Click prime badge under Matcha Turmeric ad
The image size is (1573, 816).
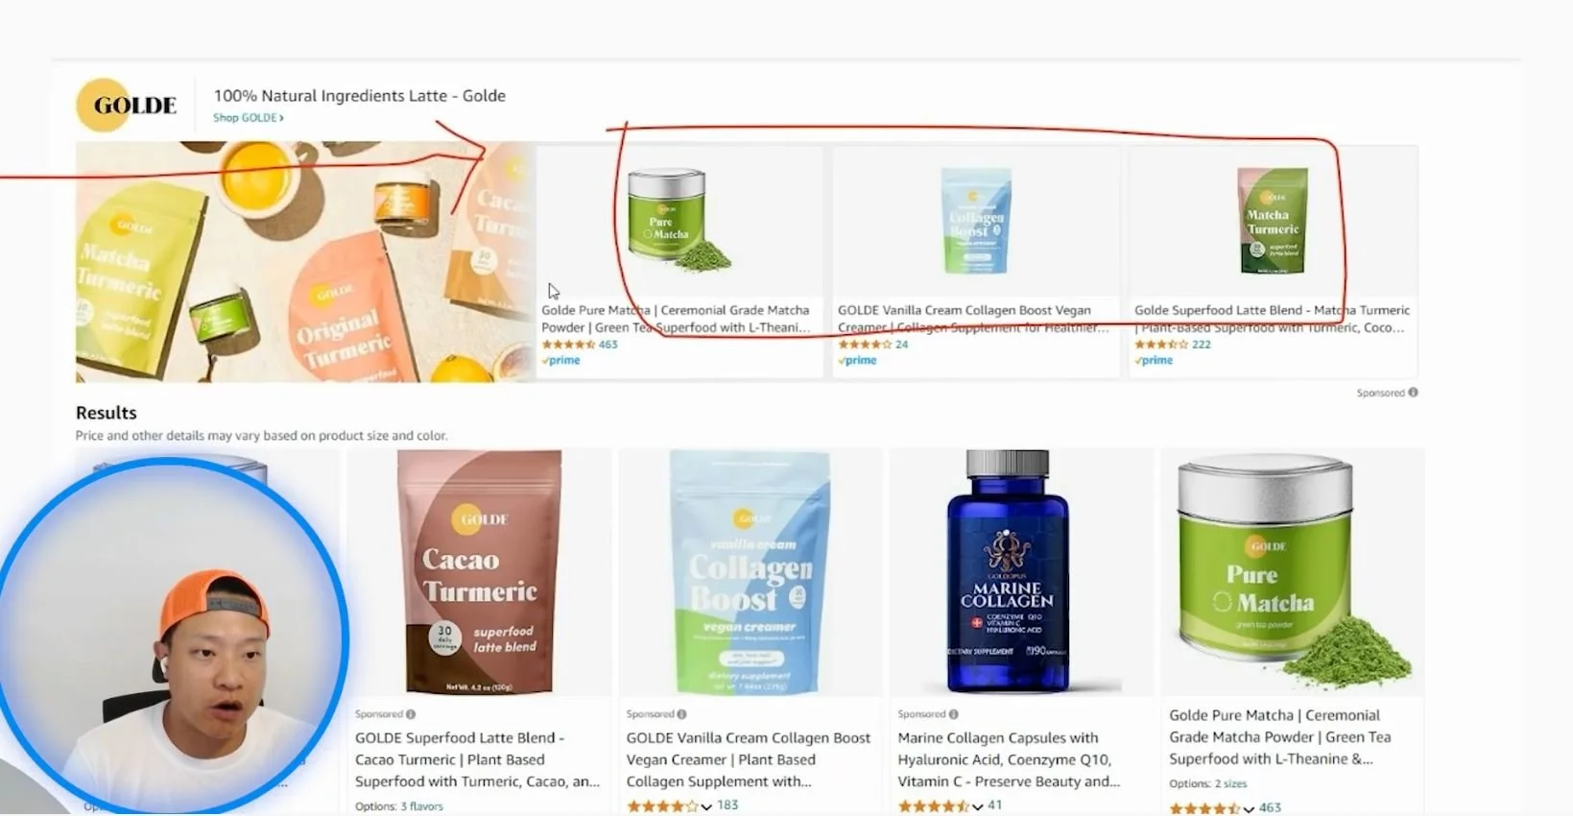(1154, 360)
